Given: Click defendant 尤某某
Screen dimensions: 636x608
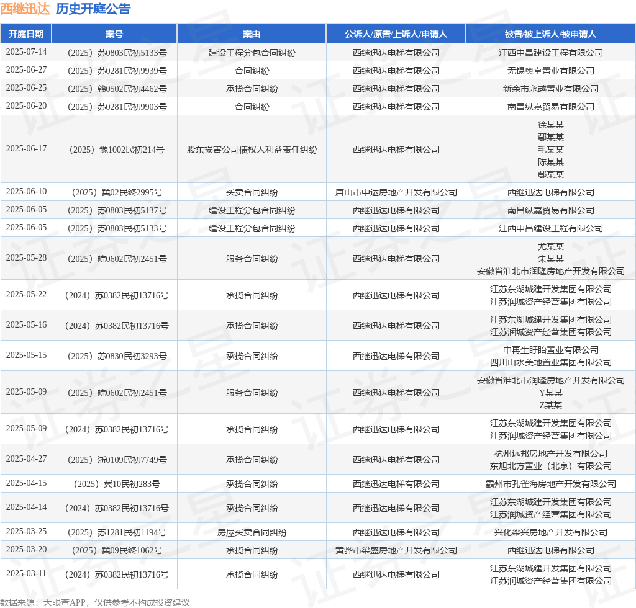Looking at the screenshot, I should [551, 246].
